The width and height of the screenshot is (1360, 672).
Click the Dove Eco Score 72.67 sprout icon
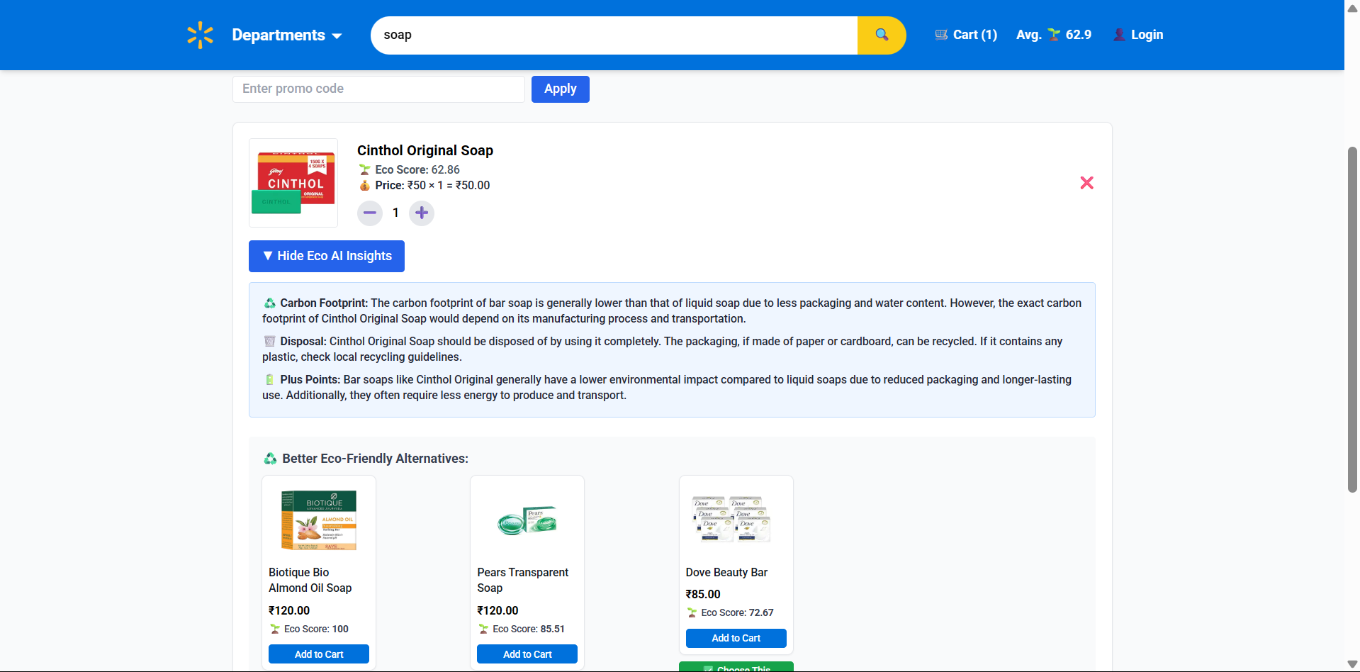692,612
